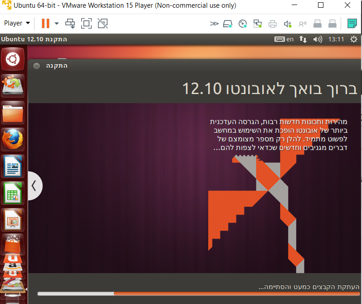Open Ubuntu Software Center
The height and width of the screenshot is (304, 362).
(13, 244)
